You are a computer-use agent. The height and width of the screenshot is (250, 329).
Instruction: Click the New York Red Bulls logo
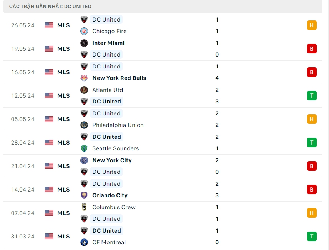[x=84, y=78]
